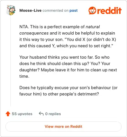Click the paragraph beginning 'Does he typically excuse'

(69, 91)
